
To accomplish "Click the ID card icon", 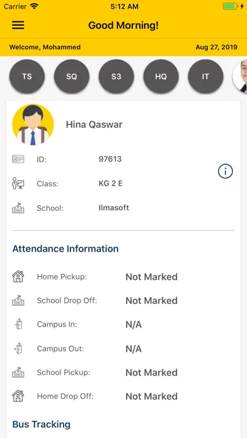I will [18, 159].
